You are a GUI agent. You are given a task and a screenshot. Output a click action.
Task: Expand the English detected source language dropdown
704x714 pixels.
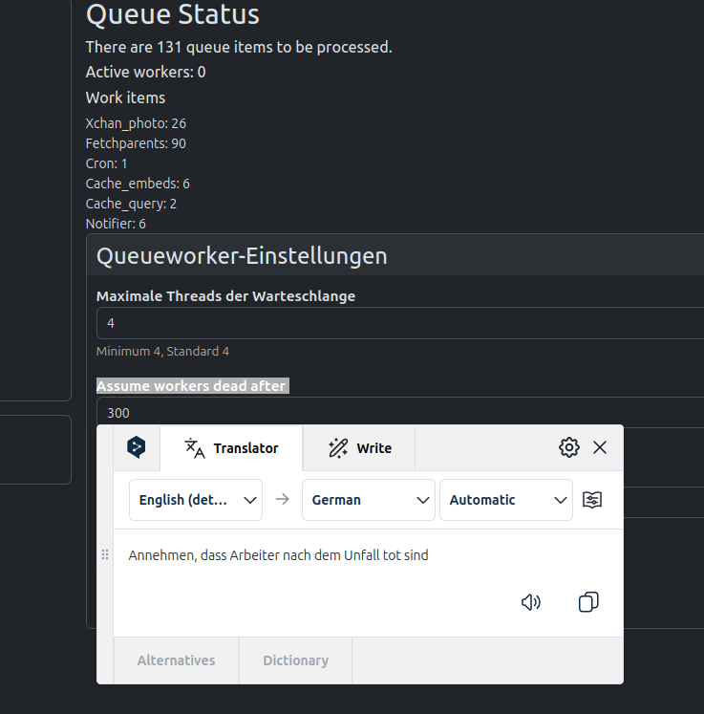(196, 500)
